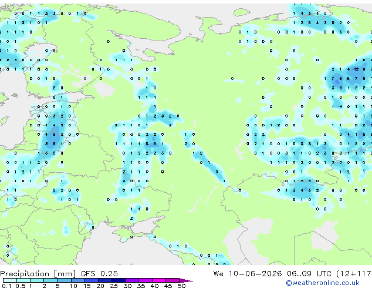
Task: Click the '50' legend scale label
Action: pos(182,286)
